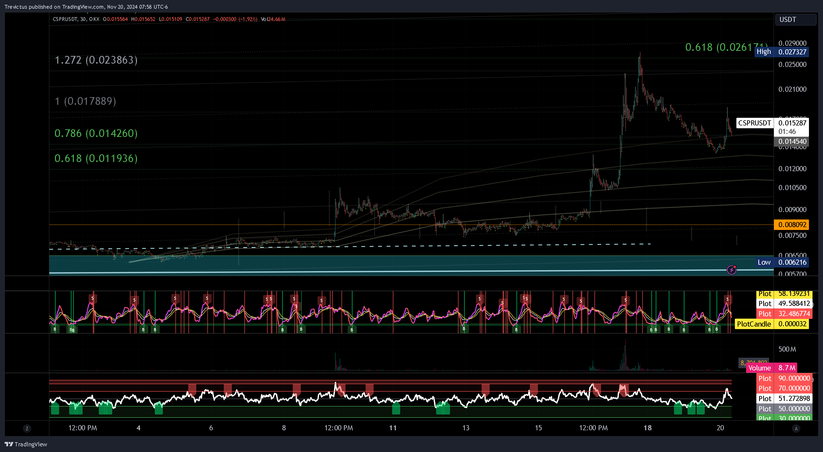Click date 18 on the time axis
823x452 pixels.
648,428
